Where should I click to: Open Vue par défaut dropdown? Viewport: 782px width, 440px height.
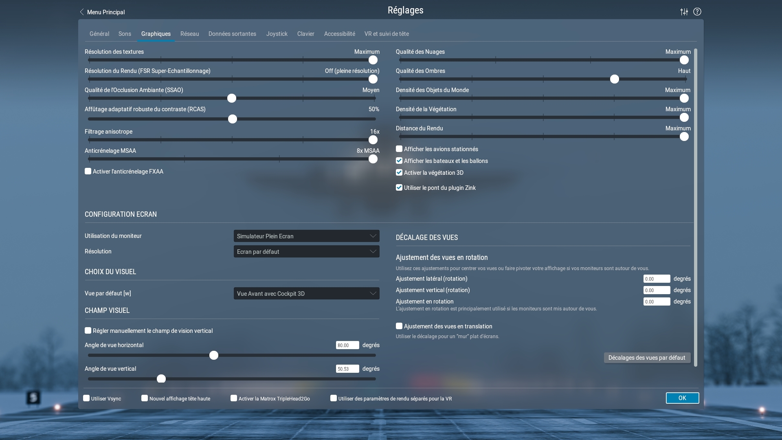(x=306, y=294)
